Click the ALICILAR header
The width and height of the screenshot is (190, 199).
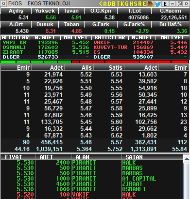(16, 38)
